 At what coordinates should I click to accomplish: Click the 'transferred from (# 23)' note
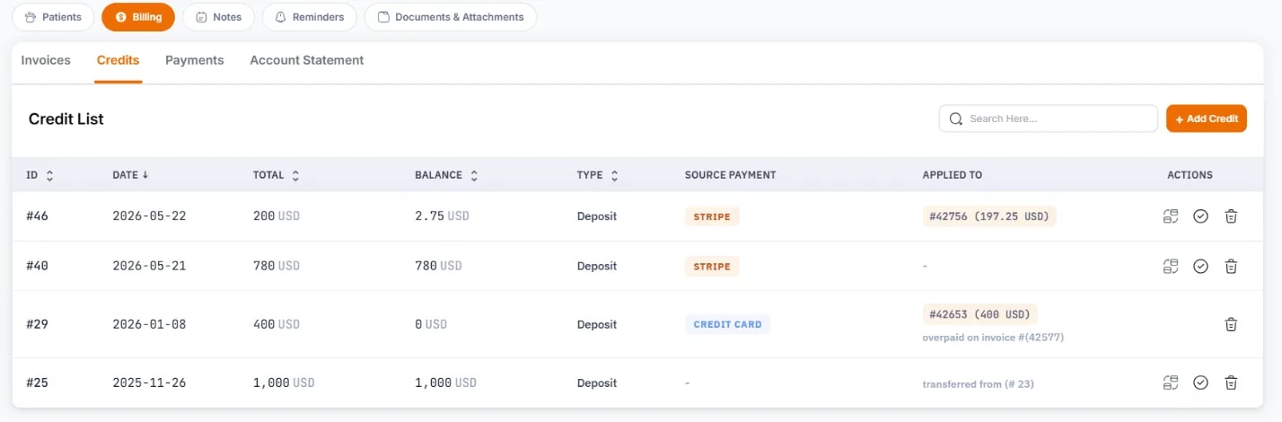979,383
